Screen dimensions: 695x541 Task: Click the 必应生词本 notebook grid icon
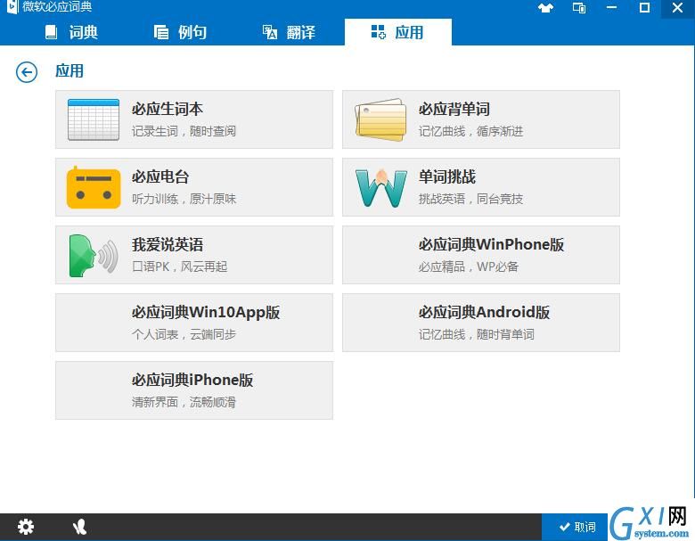(x=94, y=119)
